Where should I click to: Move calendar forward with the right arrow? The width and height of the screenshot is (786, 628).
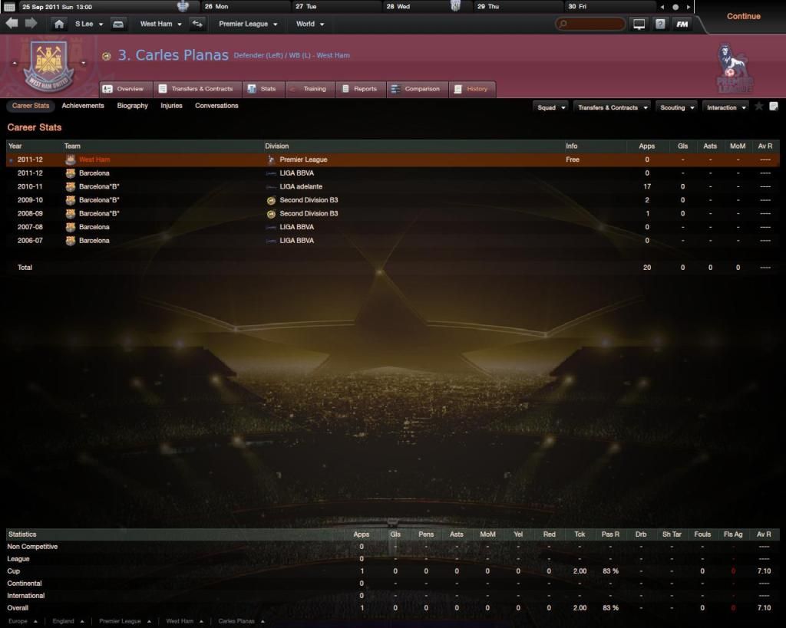689,7
